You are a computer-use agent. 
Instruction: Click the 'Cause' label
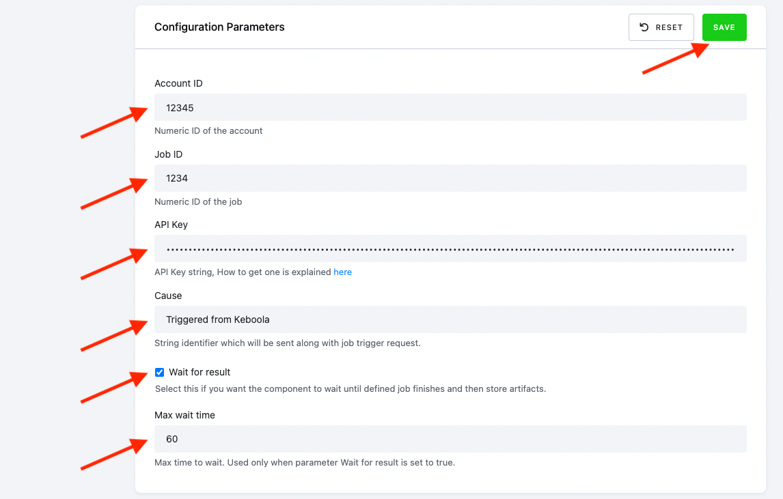pyautogui.click(x=168, y=296)
